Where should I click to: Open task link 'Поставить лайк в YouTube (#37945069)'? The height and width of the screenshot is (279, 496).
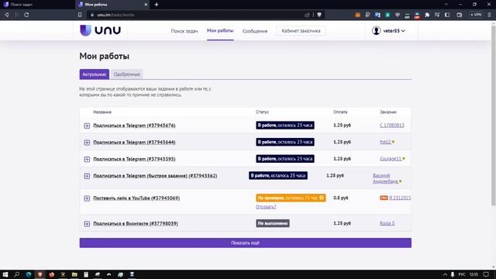pyautogui.click(x=136, y=198)
